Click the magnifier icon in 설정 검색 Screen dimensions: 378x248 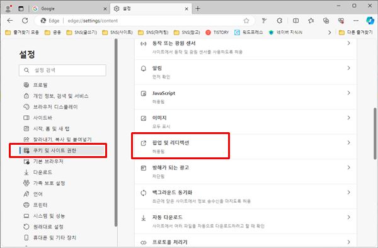[26, 70]
